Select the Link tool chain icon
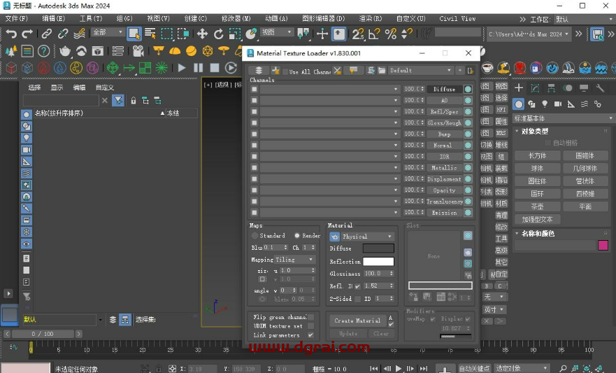This screenshot has height=373, width=616. pyautogui.click(x=47, y=34)
